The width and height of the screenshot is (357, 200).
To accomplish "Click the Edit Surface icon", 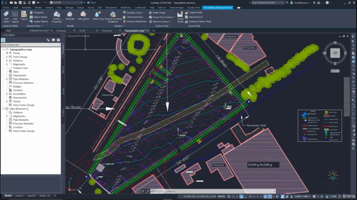I will pyautogui.click(x=84, y=16).
